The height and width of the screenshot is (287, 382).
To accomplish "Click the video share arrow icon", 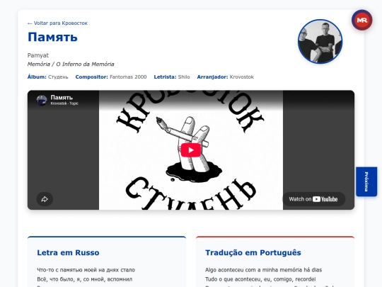I will (x=45, y=199).
